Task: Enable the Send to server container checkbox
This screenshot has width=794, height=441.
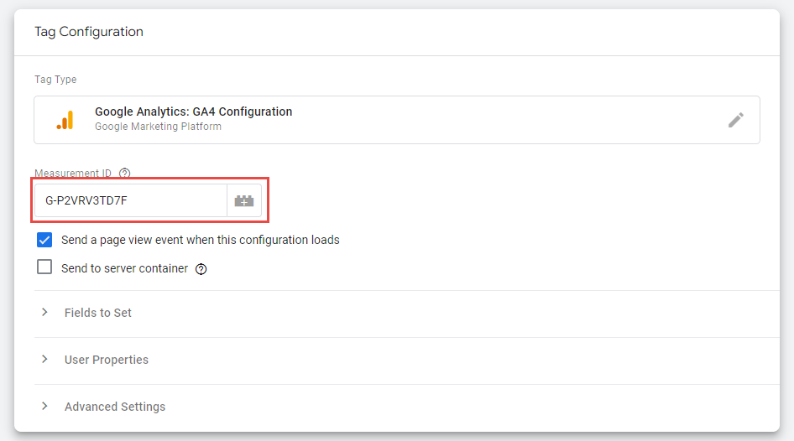Action: (44, 268)
